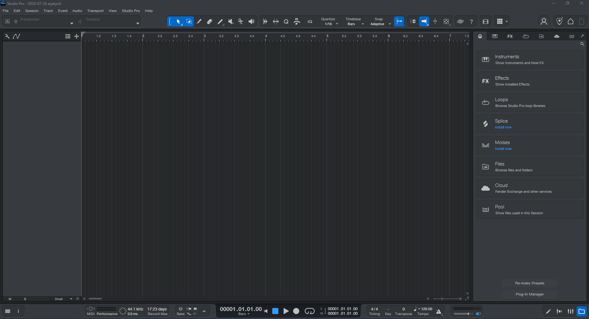Adjust the master volume slider
Screen dimensions: 589x319
point(463,314)
